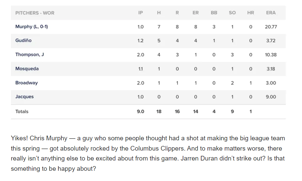
Task: Click pitcher name Jacques
Action: pyautogui.click(x=25, y=97)
